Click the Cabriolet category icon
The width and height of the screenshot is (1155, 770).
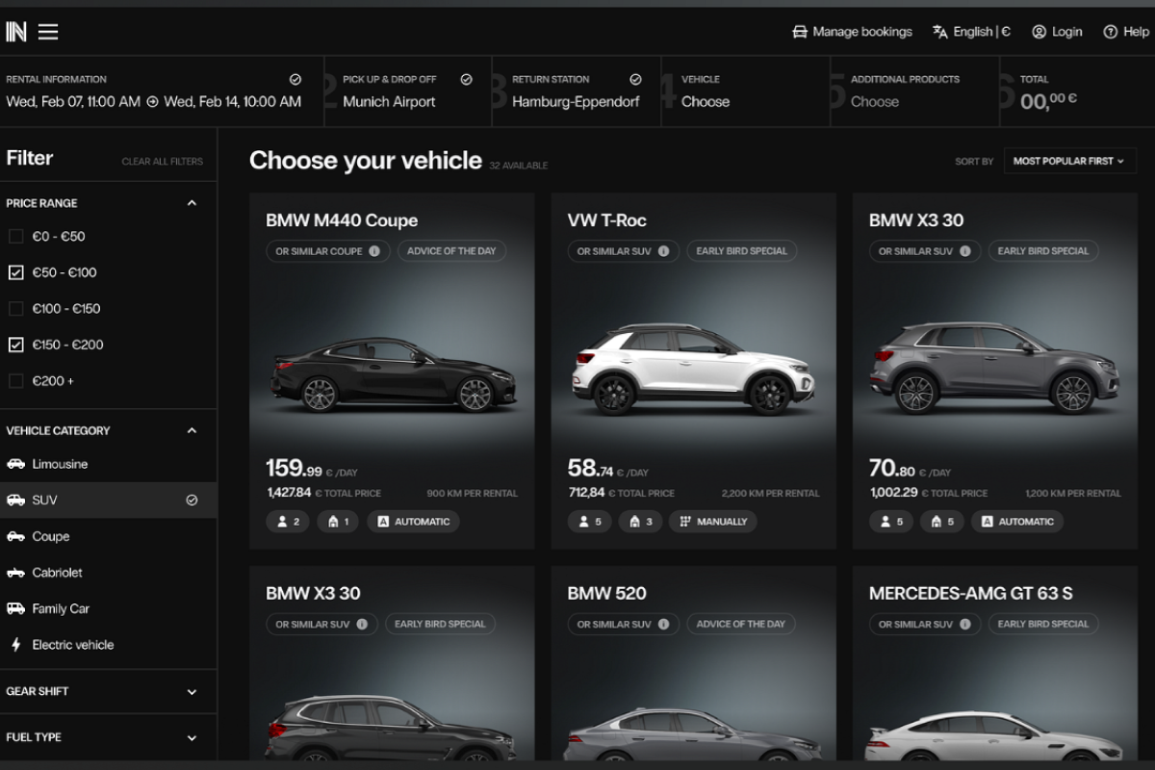click(x=16, y=572)
